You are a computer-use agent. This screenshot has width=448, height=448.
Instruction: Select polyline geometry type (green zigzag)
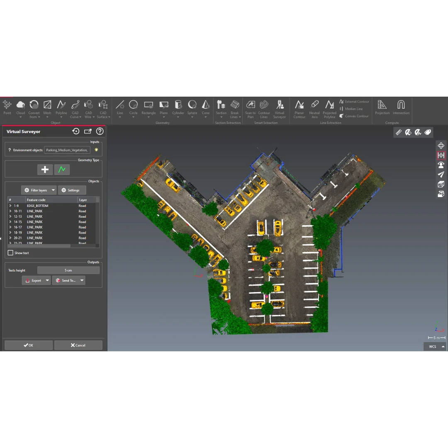[62, 169]
